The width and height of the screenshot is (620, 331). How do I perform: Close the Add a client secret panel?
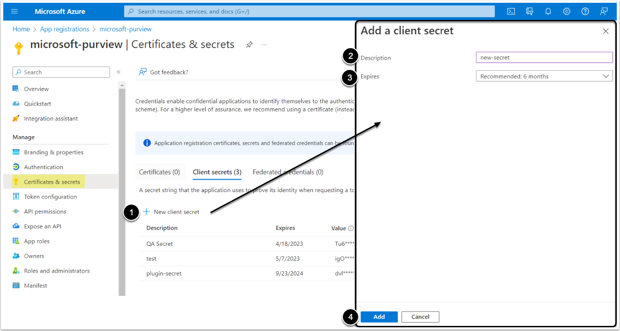(x=606, y=31)
